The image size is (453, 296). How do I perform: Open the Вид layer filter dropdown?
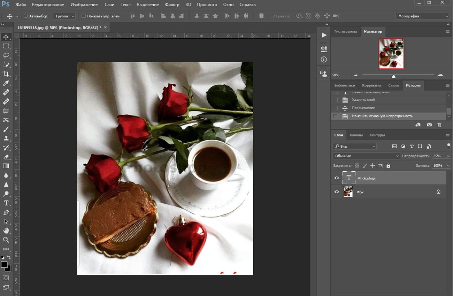click(x=354, y=146)
